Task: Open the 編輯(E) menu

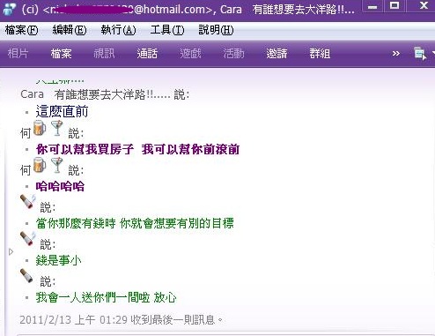Action: (x=70, y=30)
